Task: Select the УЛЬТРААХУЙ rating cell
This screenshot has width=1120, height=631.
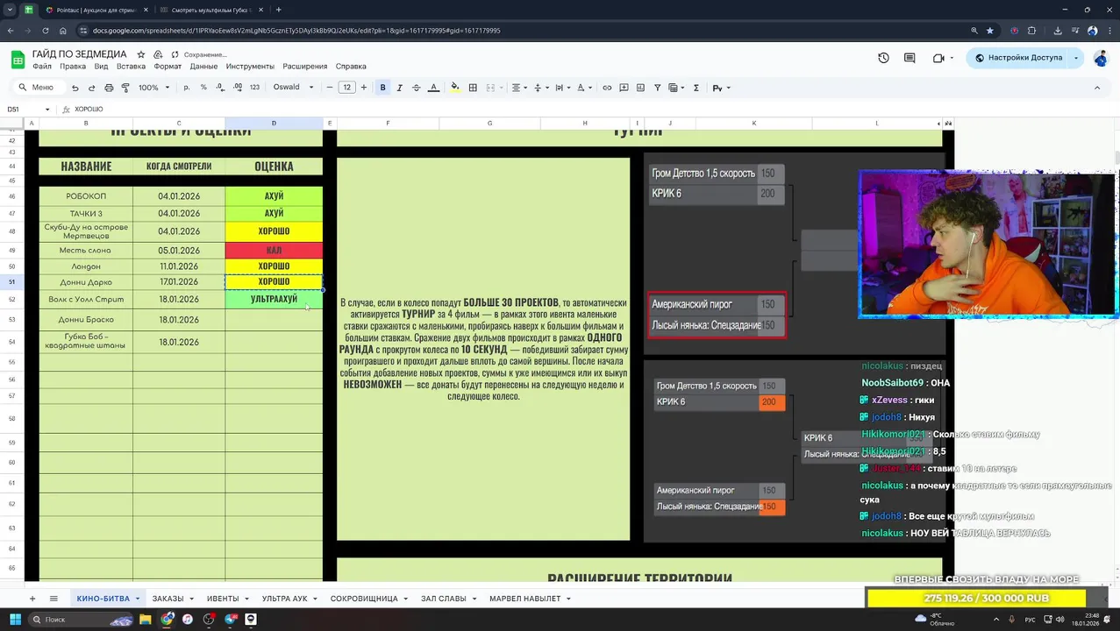Action: (x=274, y=300)
